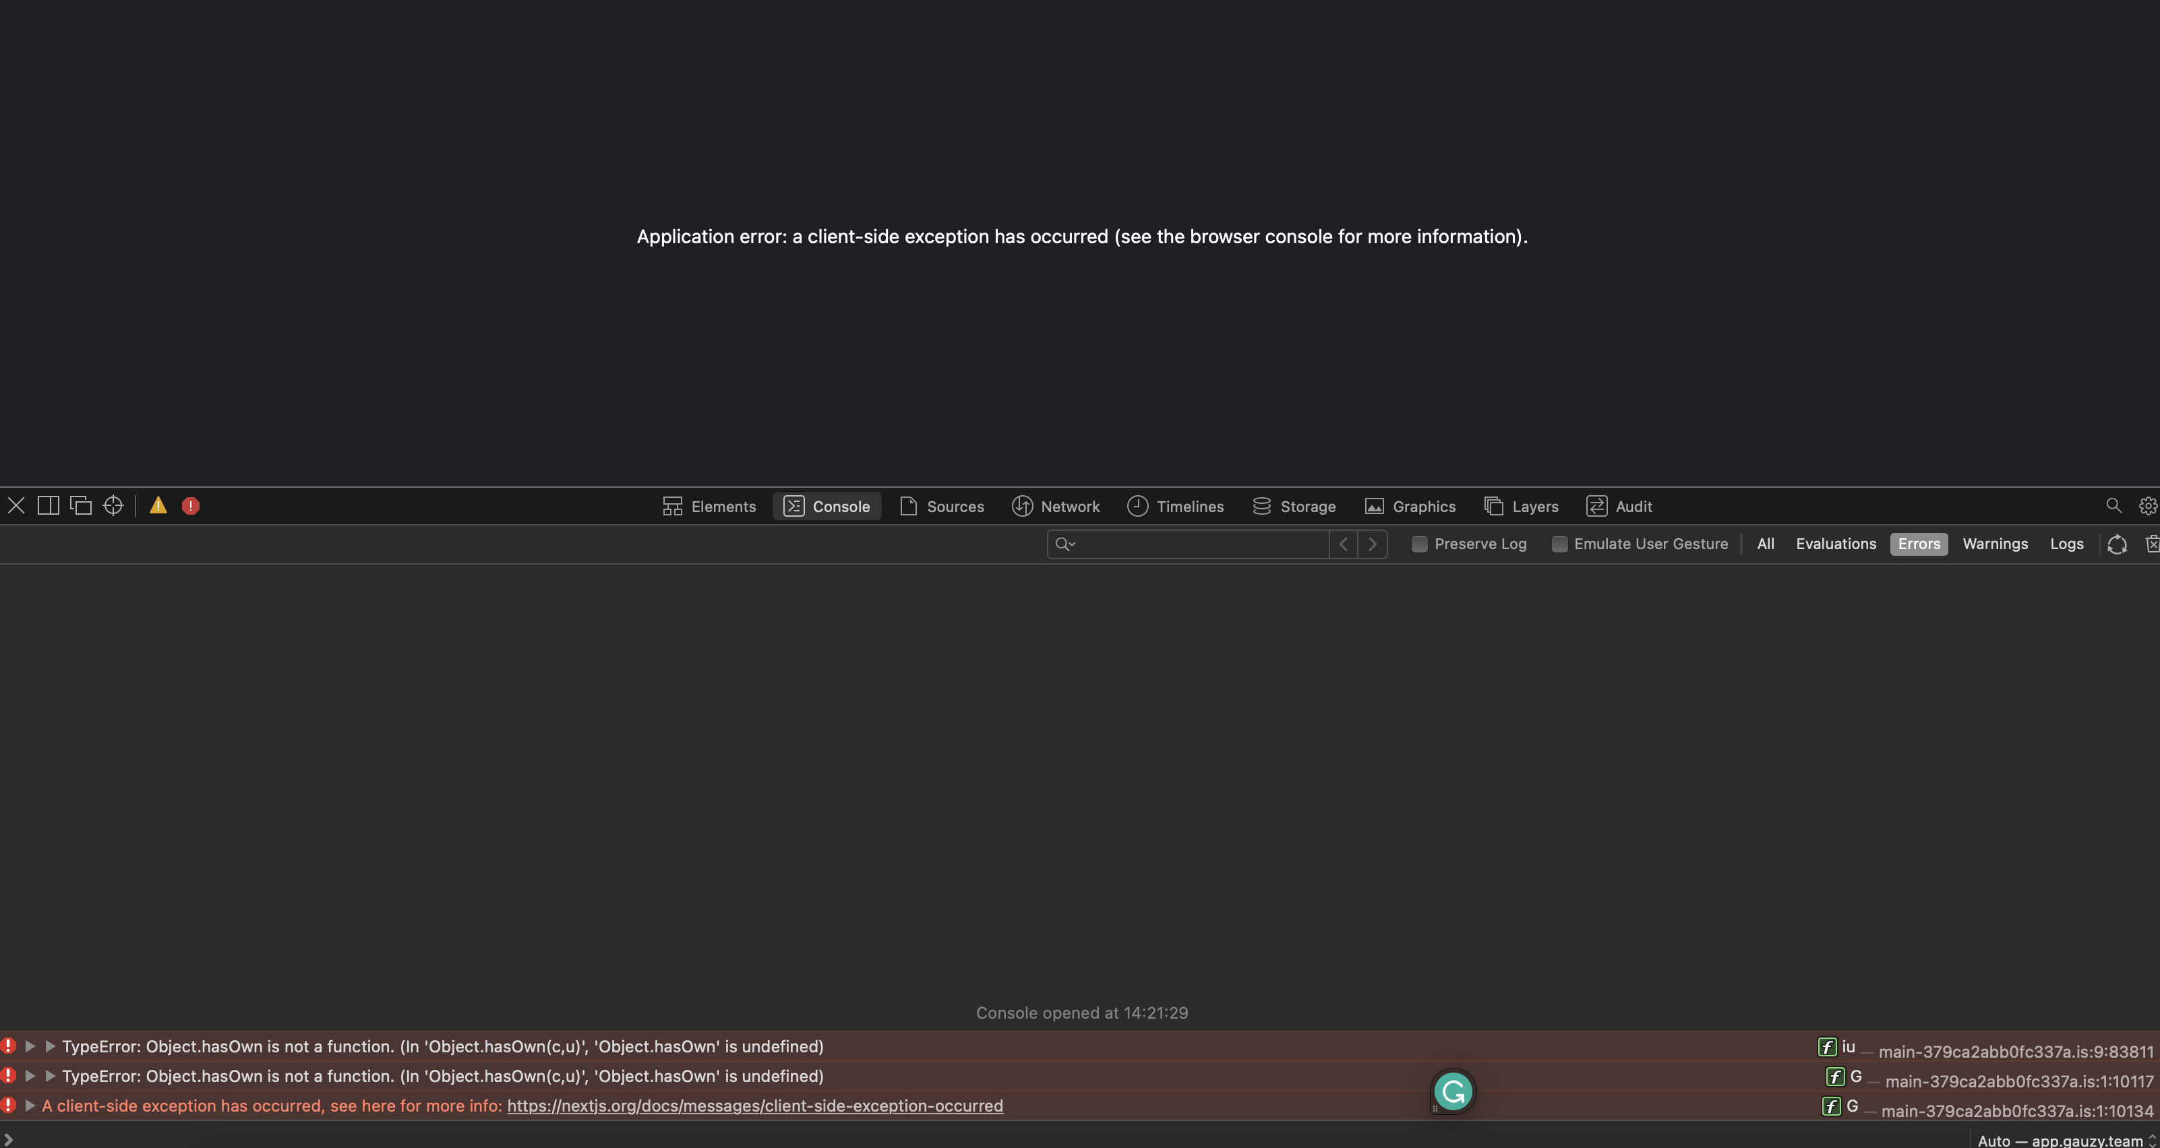Activate the element inspection crosshair tool
The height and width of the screenshot is (1148, 2160).
(113, 505)
